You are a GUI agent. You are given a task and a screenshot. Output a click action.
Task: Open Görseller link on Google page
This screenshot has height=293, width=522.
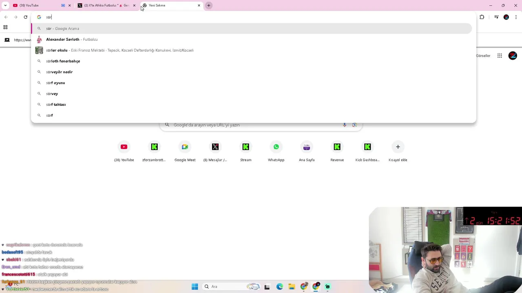[483, 56]
